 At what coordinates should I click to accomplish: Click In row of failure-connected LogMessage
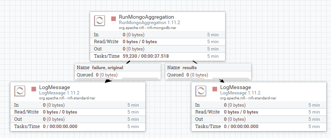click(78, 105)
